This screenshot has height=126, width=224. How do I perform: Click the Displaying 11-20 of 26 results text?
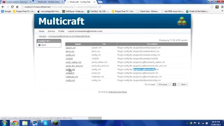(x=173, y=40)
